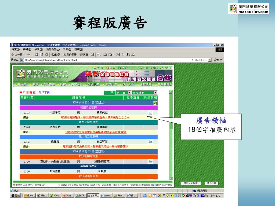Open the 工具 menu

(67, 50)
